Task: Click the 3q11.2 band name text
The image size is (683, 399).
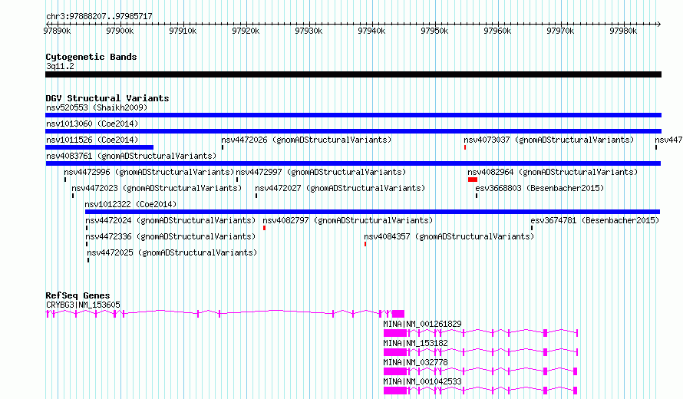Action: [60, 66]
